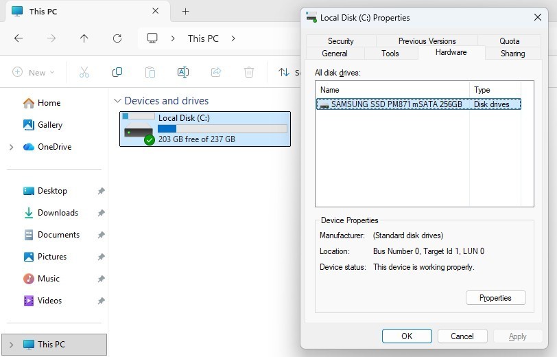Switch to the Tools tab
The height and width of the screenshot is (357, 557).
coord(390,54)
